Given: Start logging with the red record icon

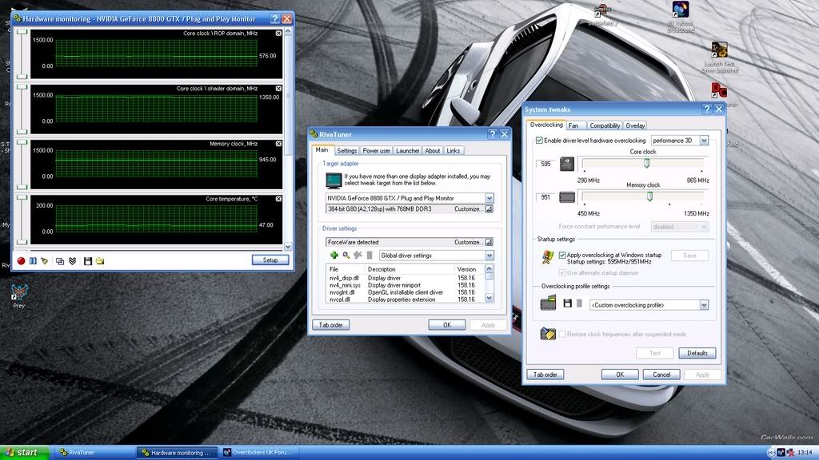Looking at the screenshot, I should pos(21,261).
